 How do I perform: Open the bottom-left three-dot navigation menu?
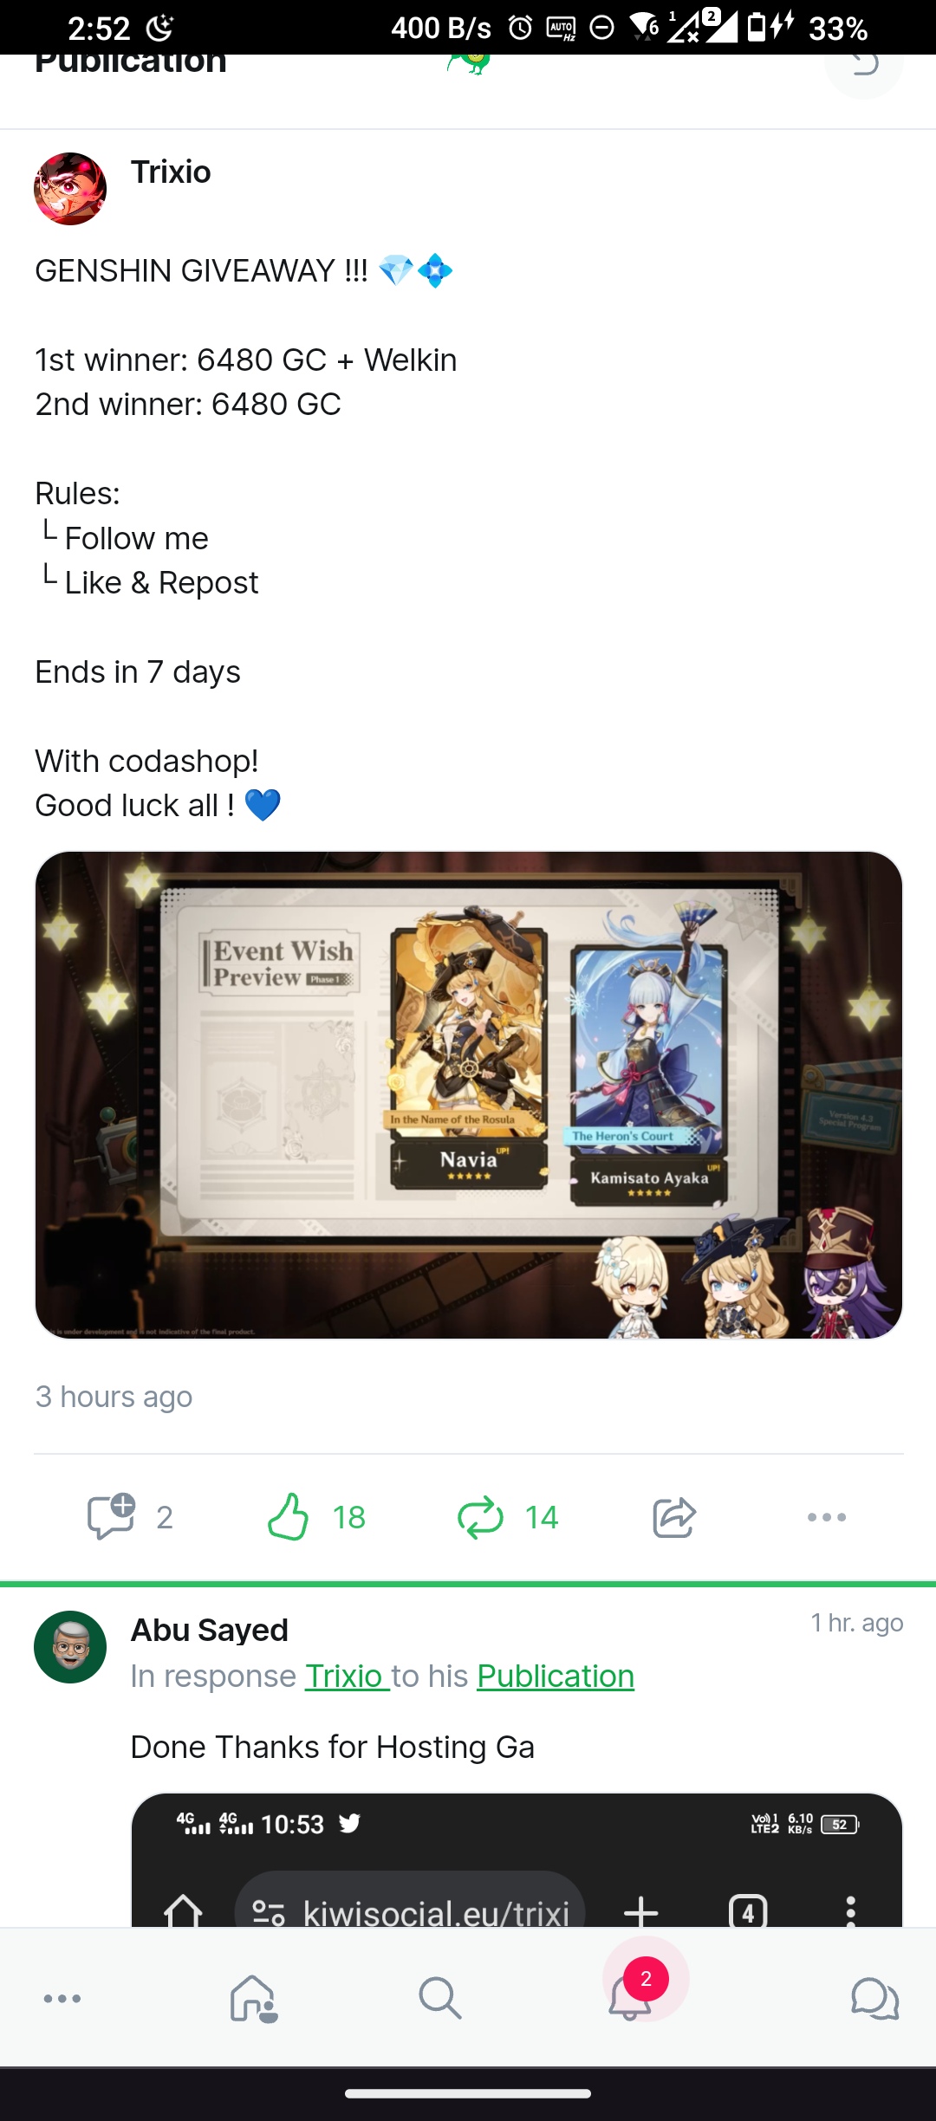click(x=62, y=1998)
